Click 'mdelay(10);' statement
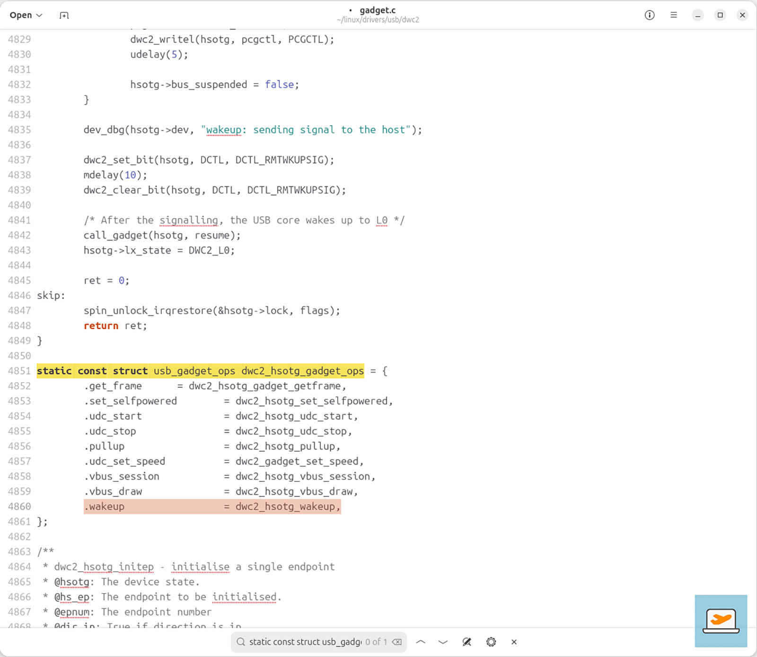This screenshot has height=657, width=757. click(115, 175)
